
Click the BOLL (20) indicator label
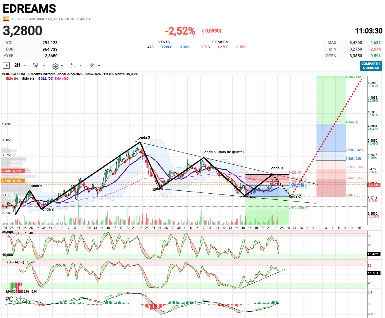tap(46, 79)
